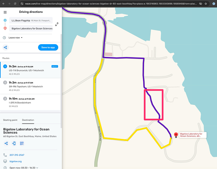Click the 42.5 MILES text
217x169 pixels.
coord(14,74)
